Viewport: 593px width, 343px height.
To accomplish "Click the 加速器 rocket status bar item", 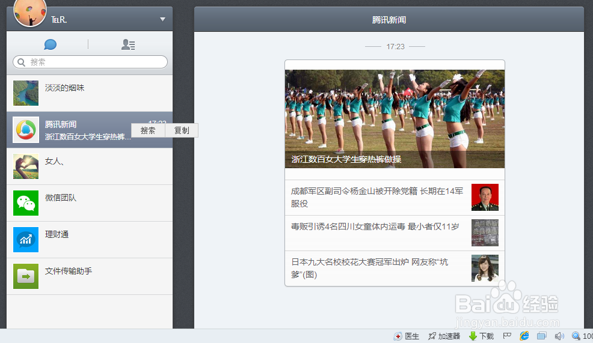I will point(444,336).
